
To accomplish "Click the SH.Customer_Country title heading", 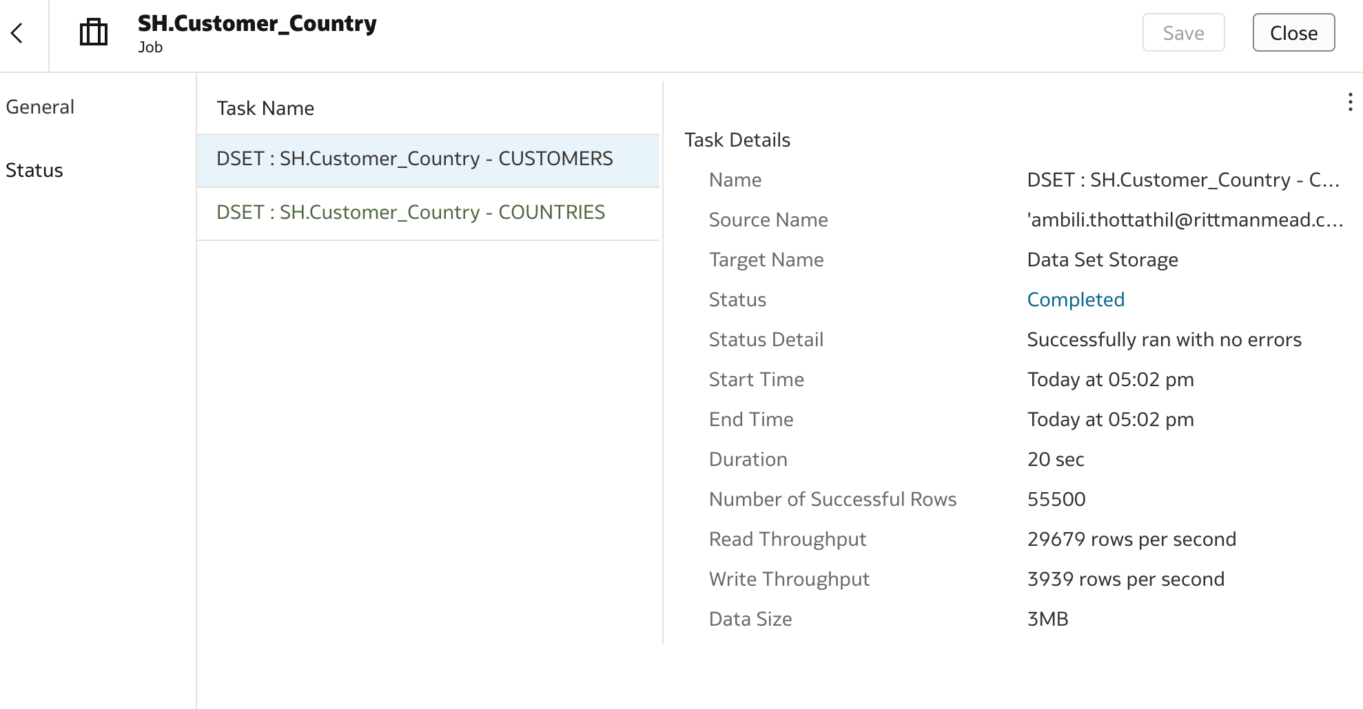I will tap(257, 23).
